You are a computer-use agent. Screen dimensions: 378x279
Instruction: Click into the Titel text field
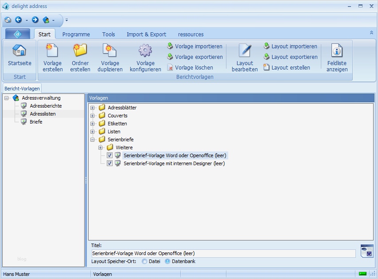(x=223, y=253)
